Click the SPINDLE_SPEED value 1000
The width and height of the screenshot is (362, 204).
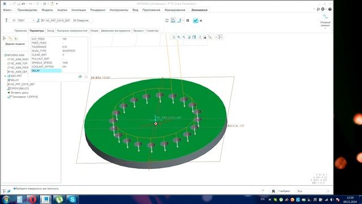[x=65, y=63]
